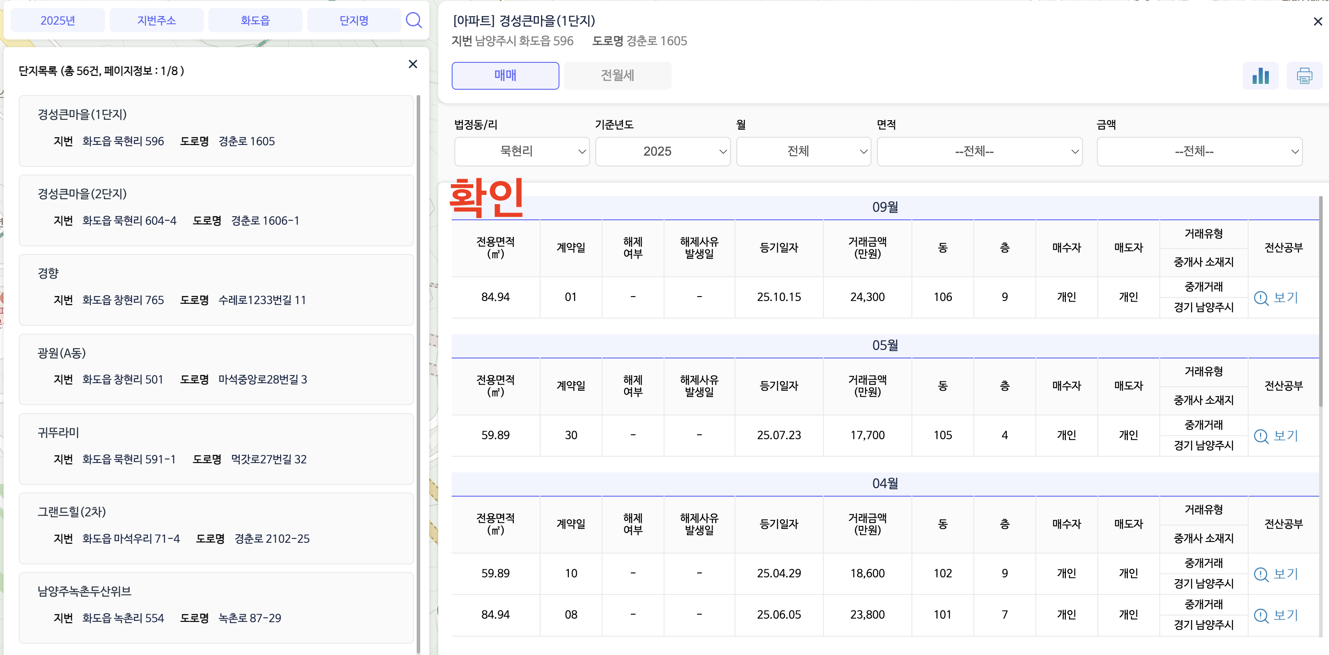This screenshot has height=655, width=1329.
Task: Select 경성큰마을(2단지) in the list
Action: (x=216, y=210)
